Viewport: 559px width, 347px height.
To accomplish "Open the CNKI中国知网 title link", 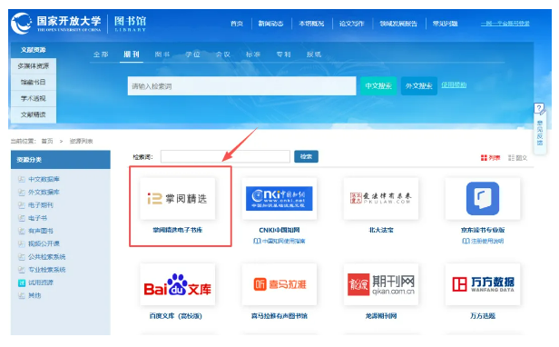I will [279, 230].
